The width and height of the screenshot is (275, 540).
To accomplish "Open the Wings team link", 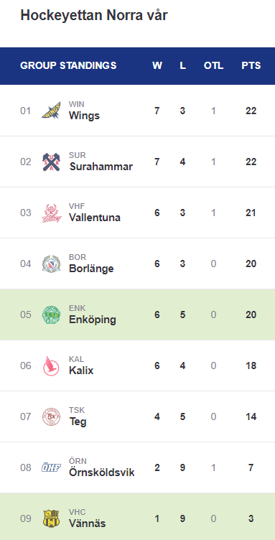I will [84, 116].
